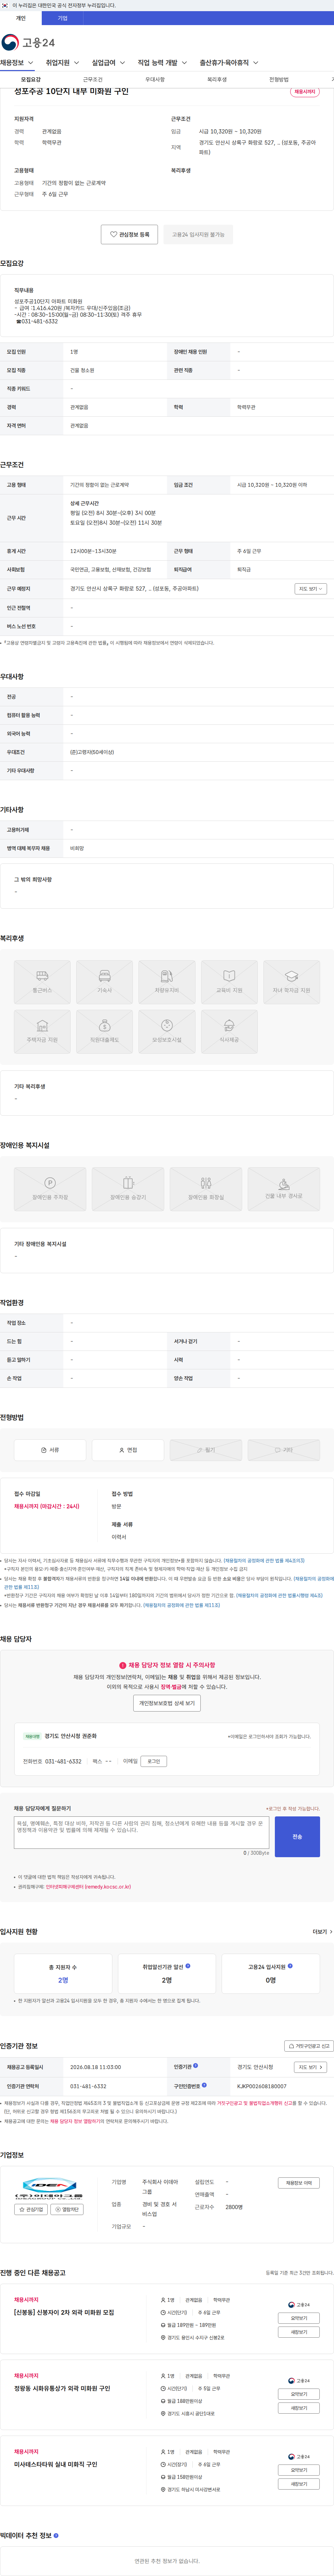Select the 자녀 학자금 지원 icon

291,982
